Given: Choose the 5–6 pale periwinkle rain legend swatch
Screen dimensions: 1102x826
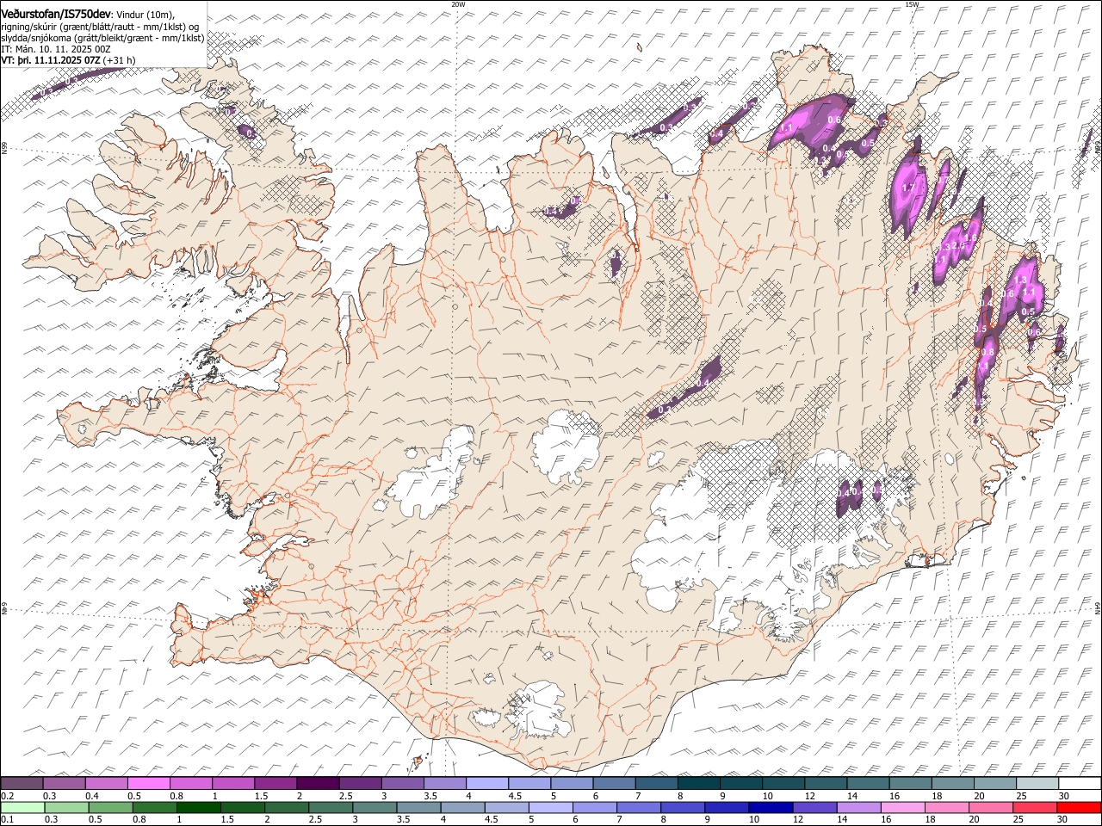Looking at the screenshot, I should click(x=550, y=807).
